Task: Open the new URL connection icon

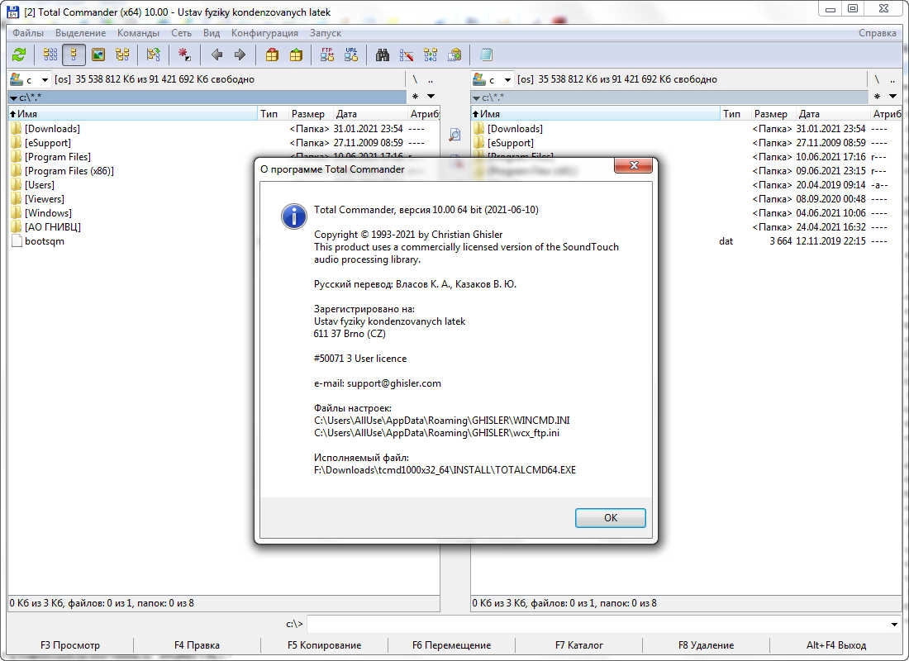Action: 351,55
